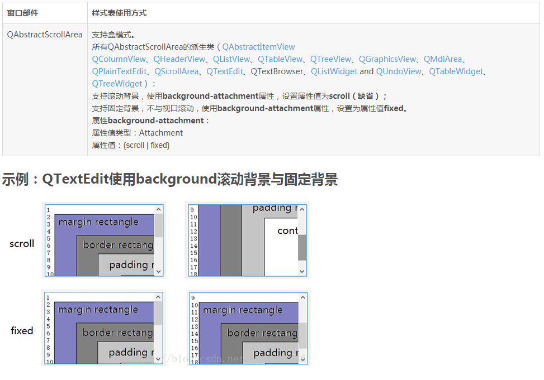Viewport: 544px width, 380px height.
Task: Click the QScrollArea link
Action: (x=176, y=71)
